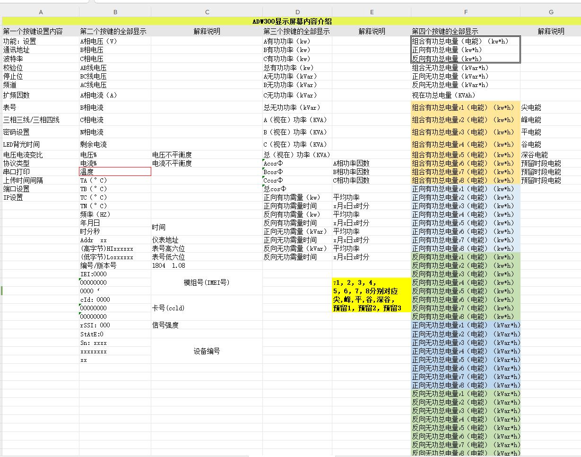The image size is (581, 457).
Task: Select the A相功率因数 cell
Action: click(372, 163)
